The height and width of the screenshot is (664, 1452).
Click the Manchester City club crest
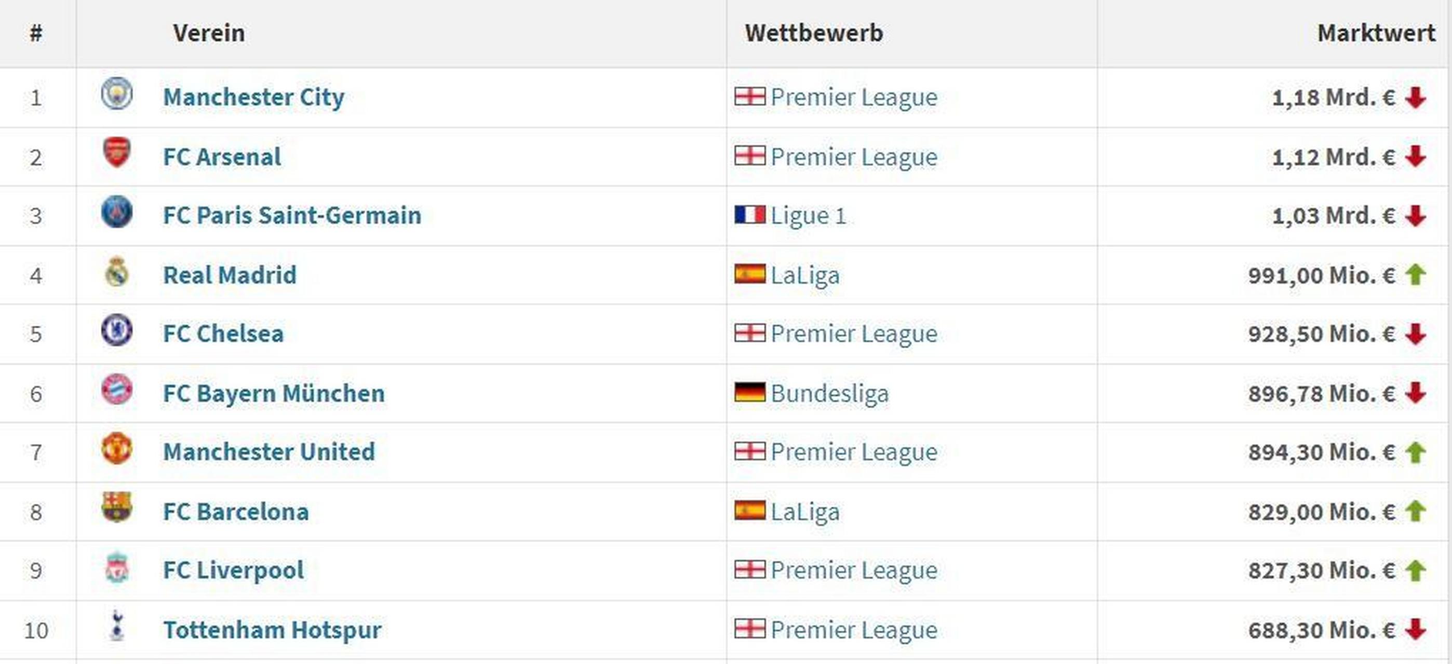117,93
